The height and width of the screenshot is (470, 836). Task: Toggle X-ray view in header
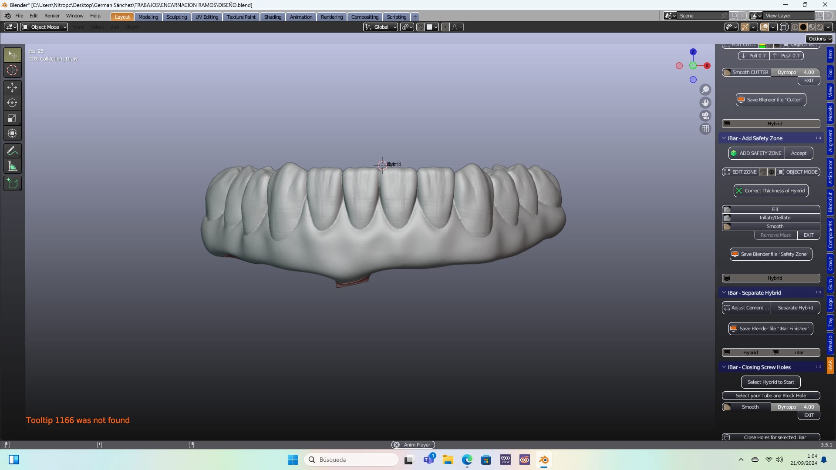(x=784, y=27)
